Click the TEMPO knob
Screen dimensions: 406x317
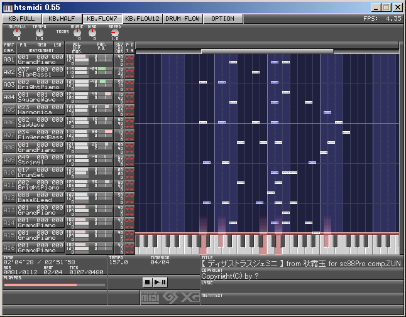40,33
